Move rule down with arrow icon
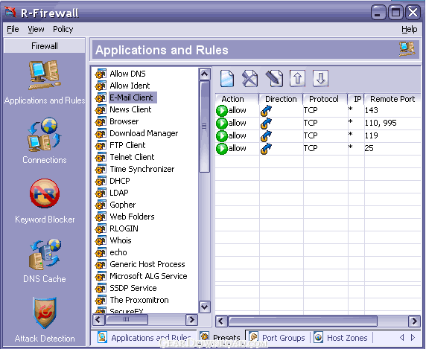The width and height of the screenshot is (426, 349). [320, 79]
